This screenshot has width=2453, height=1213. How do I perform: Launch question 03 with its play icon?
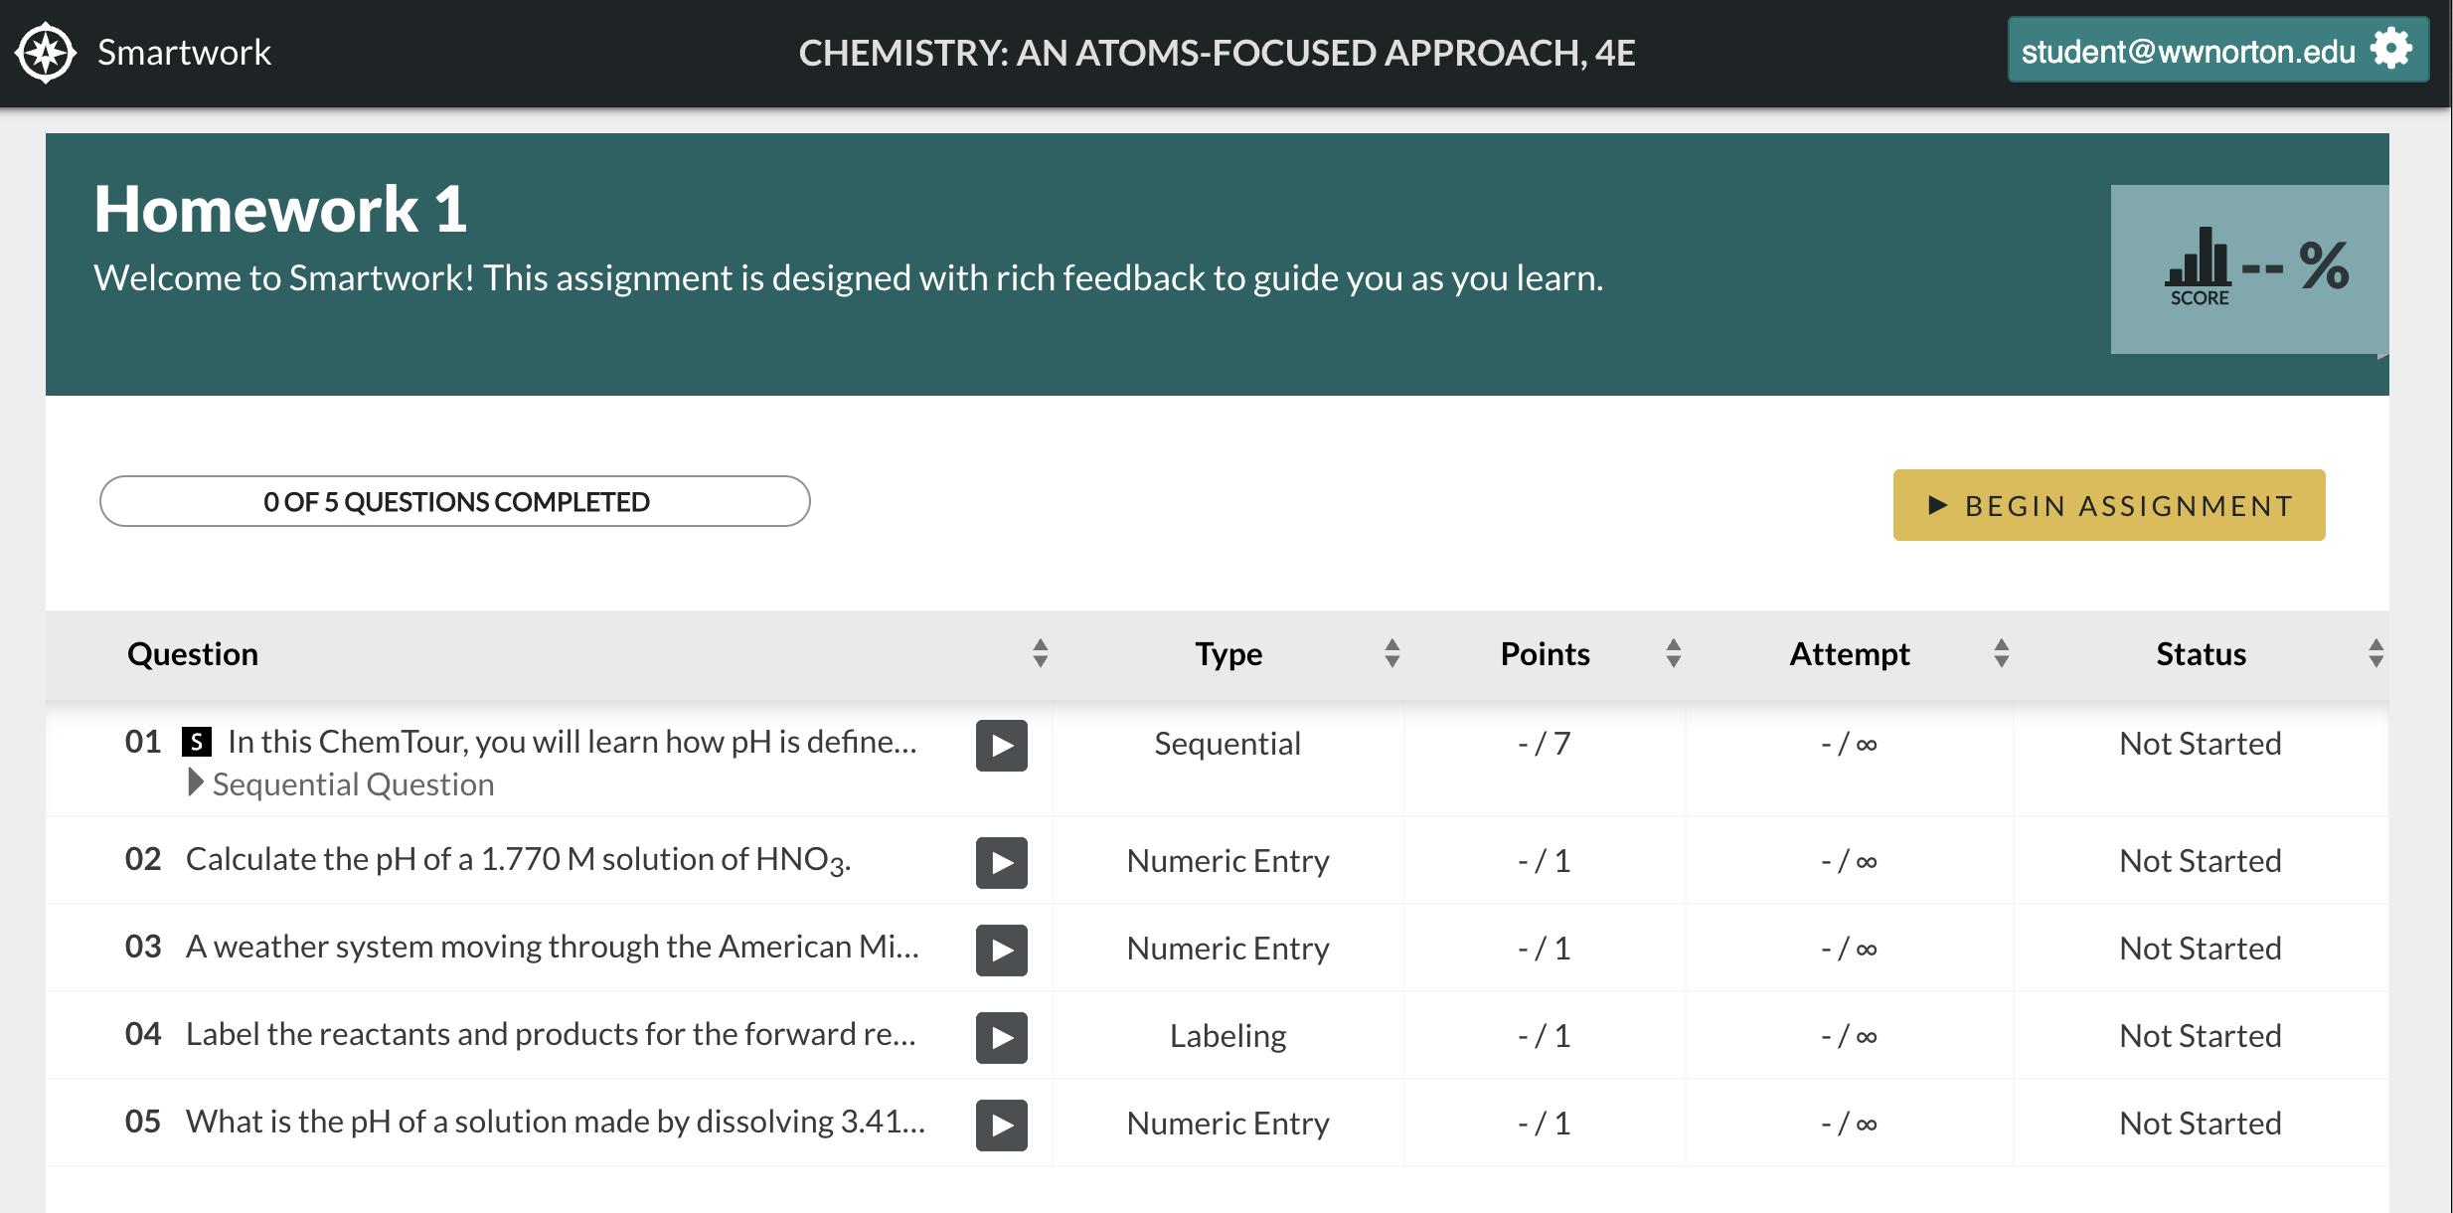[x=1001, y=950]
